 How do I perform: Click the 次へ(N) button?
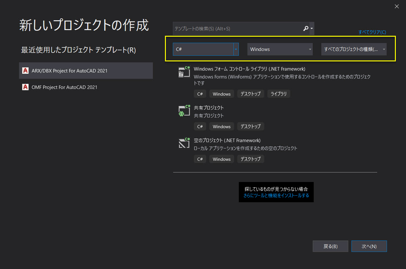click(369, 246)
